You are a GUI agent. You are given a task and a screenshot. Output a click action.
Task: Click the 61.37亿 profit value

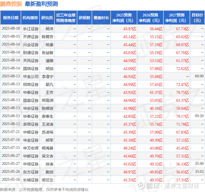pyautogui.click(x=156, y=92)
